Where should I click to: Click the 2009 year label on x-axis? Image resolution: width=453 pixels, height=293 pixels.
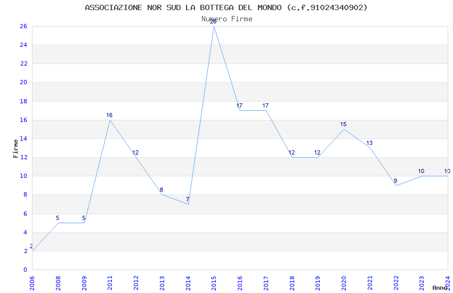(84, 283)
